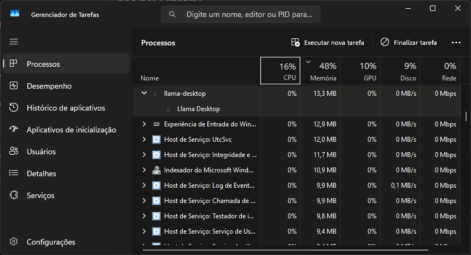Expand Indexador do Microsoft Windows row
This screenshot has width=471, height=255.
[144, 170]
